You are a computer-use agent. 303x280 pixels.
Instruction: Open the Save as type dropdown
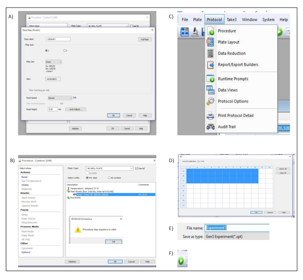[237, 236]
